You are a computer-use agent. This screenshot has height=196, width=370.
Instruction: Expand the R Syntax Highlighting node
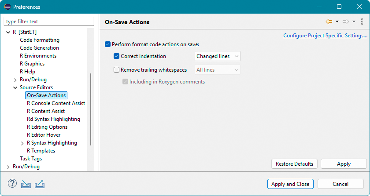tap(23, 143)
